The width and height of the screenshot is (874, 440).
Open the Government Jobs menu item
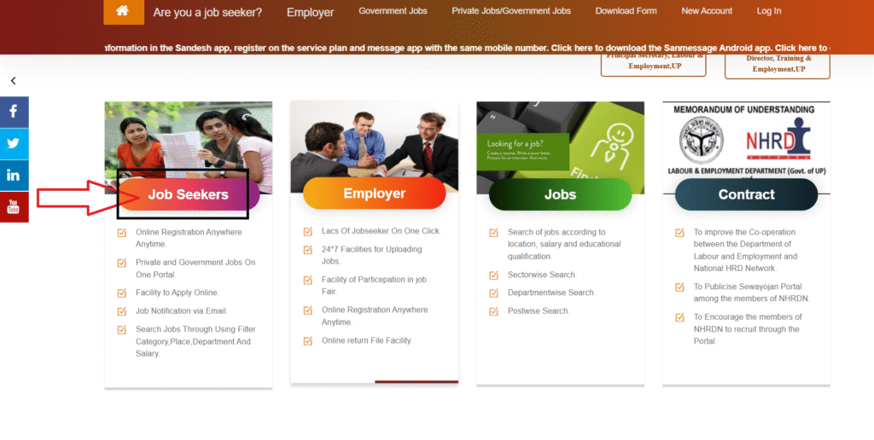click(x=393, y=11)
